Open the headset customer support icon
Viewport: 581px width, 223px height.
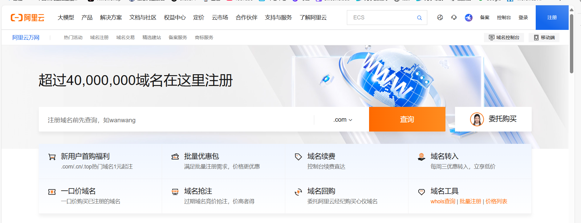coord(454,18)
